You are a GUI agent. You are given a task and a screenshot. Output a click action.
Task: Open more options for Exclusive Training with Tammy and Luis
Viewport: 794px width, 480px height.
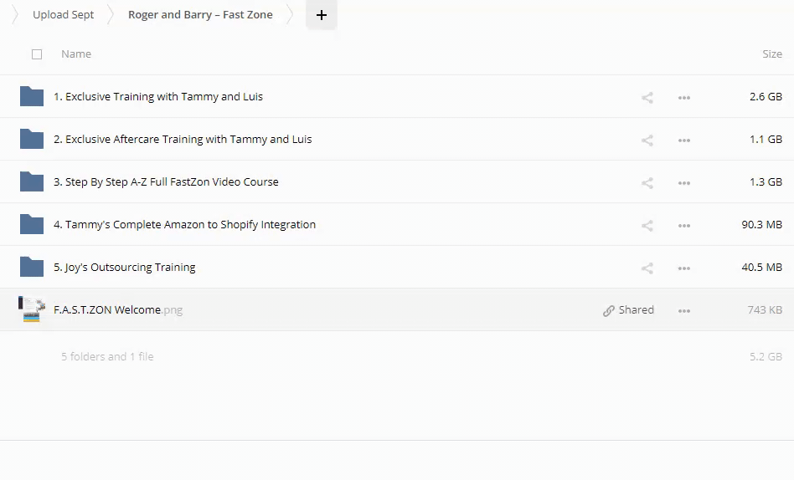(684, 97)
